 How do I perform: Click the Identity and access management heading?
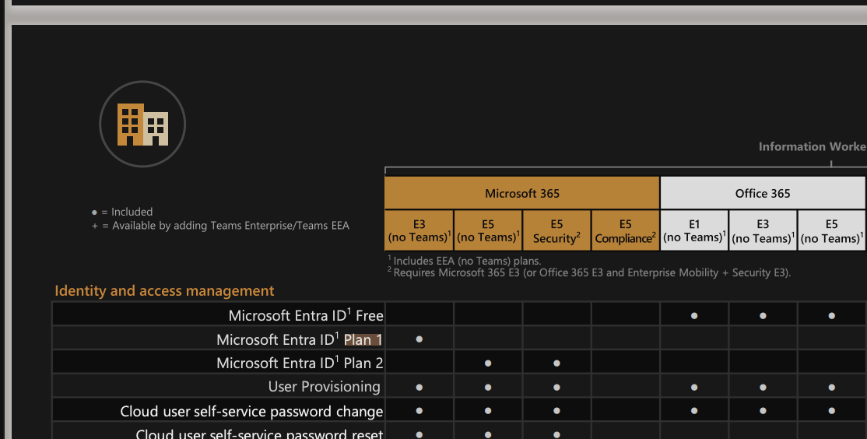click(x=164, y=291)
